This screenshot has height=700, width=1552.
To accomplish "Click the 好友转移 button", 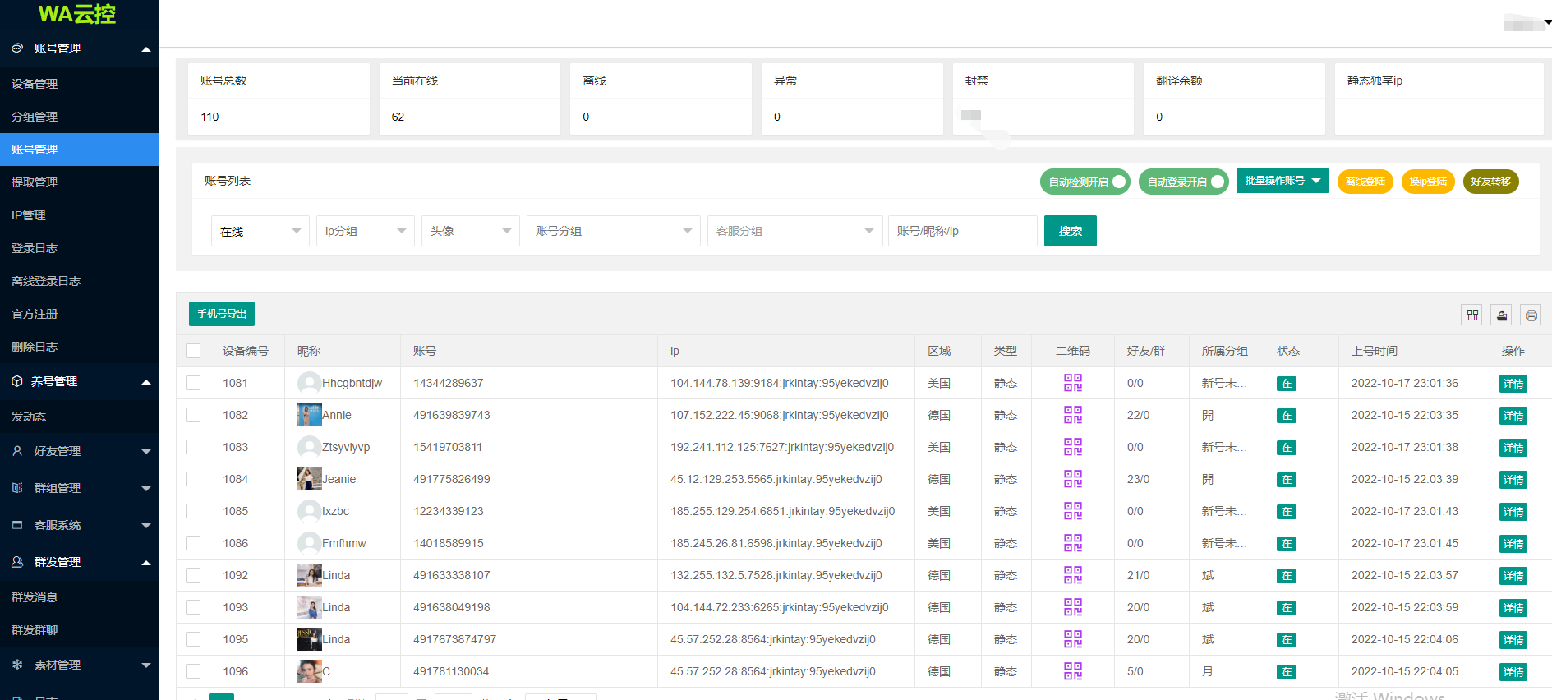I will point(1491,182).
